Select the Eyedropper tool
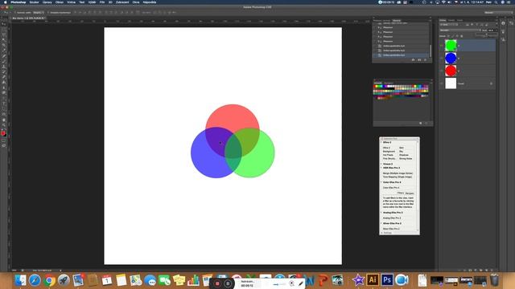The image size is (515, 289). [x=4, y=51]
